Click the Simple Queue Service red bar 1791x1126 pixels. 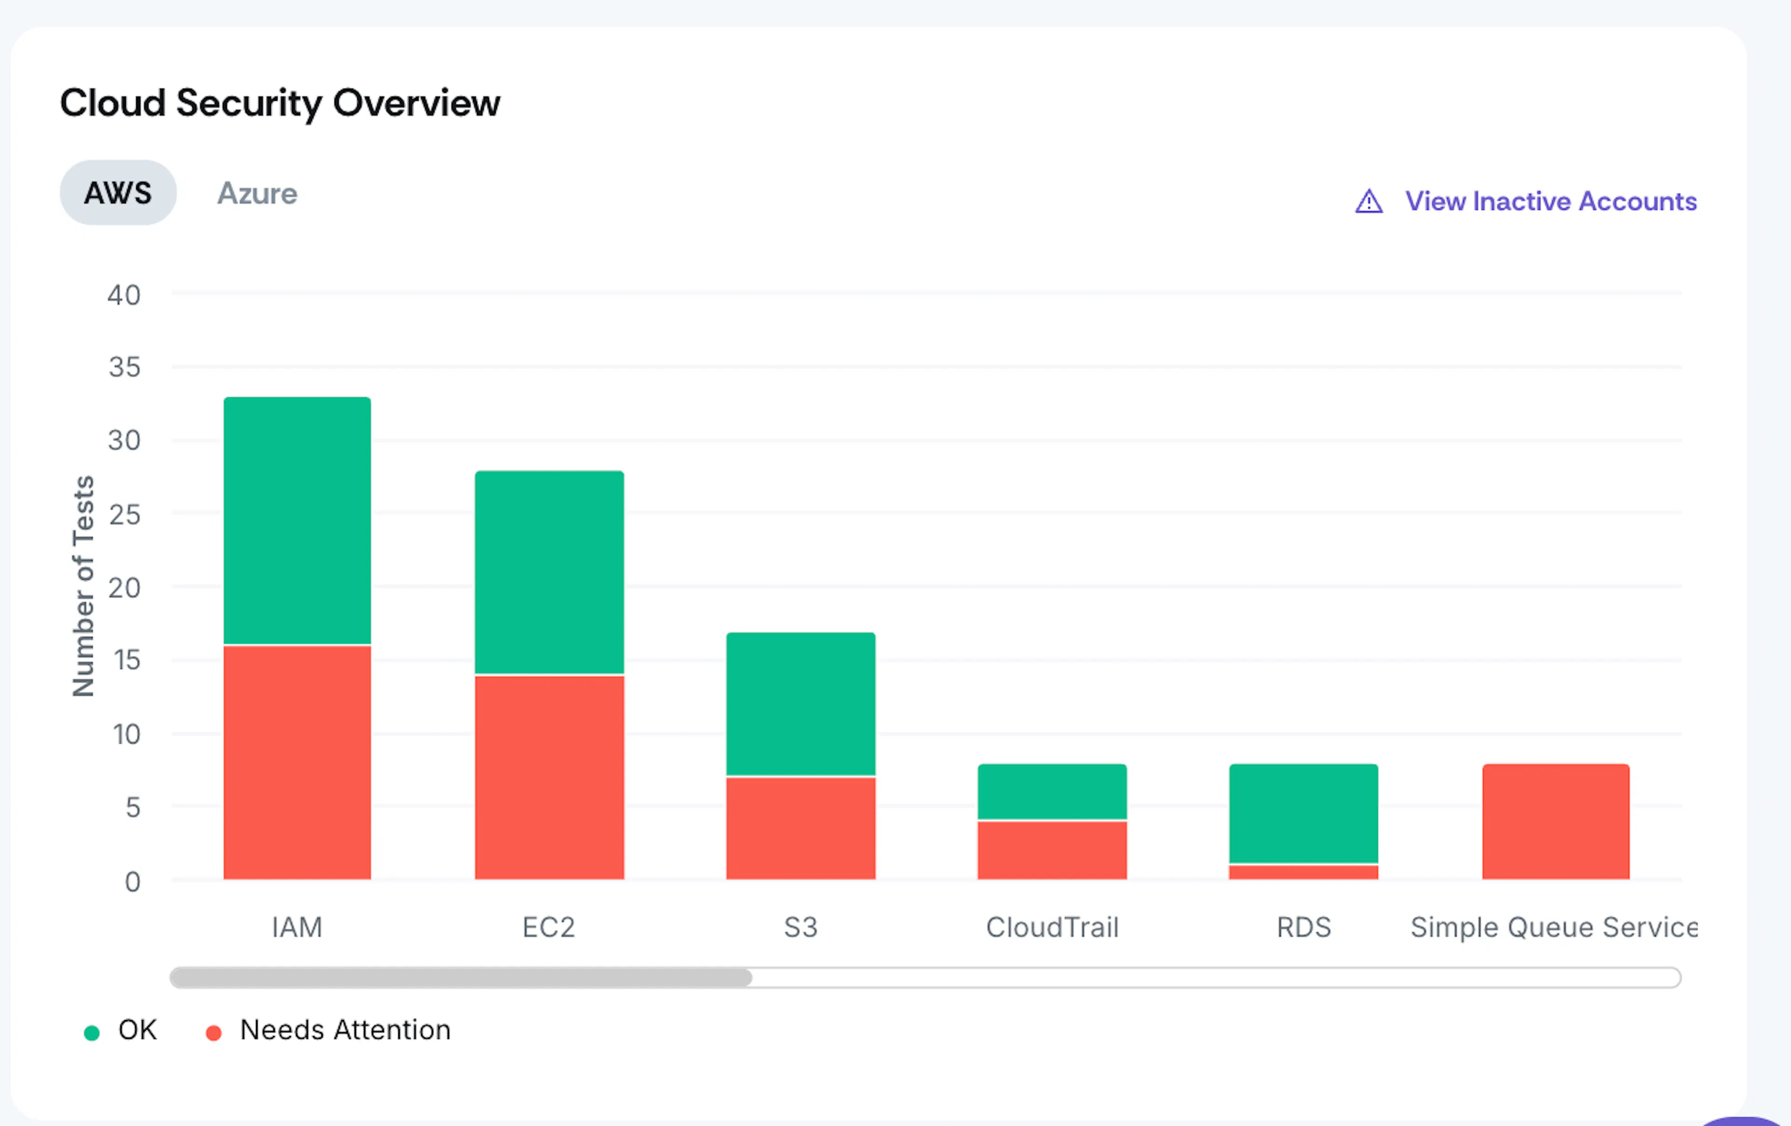pyautogui.click(x=1556, y=822)
